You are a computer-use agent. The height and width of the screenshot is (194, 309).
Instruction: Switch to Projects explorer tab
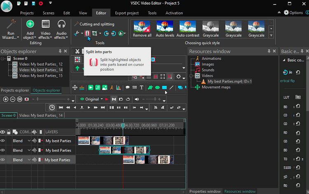15,90
